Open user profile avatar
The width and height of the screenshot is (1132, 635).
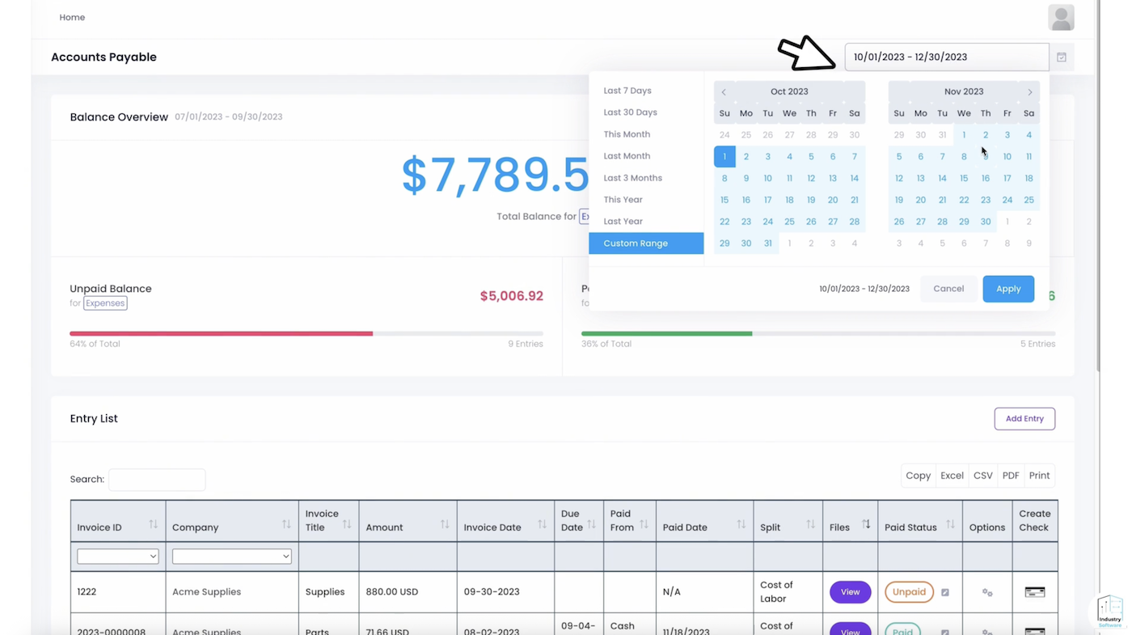pyautogui.click(x=1061, y=17)
